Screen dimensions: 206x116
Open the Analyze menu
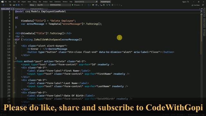click(x=45, y=2)
